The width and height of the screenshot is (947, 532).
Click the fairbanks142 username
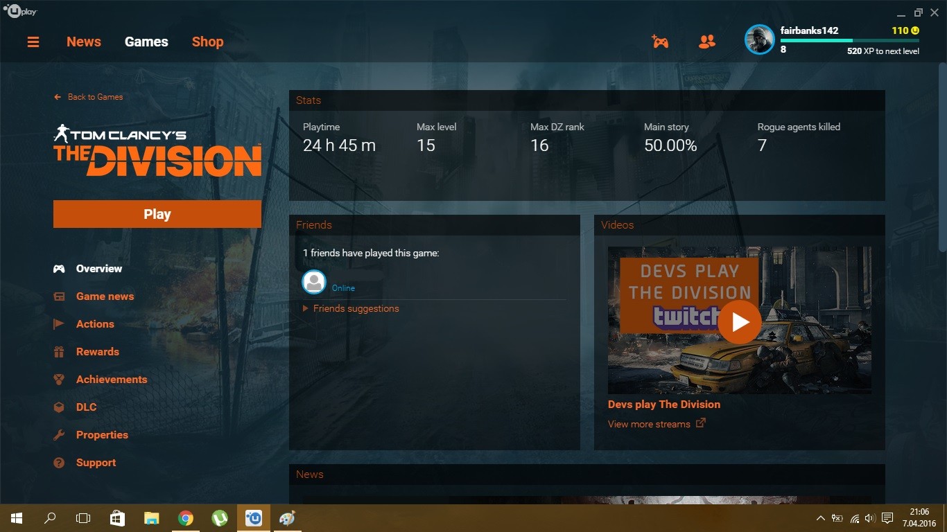[x=809, y=30]
